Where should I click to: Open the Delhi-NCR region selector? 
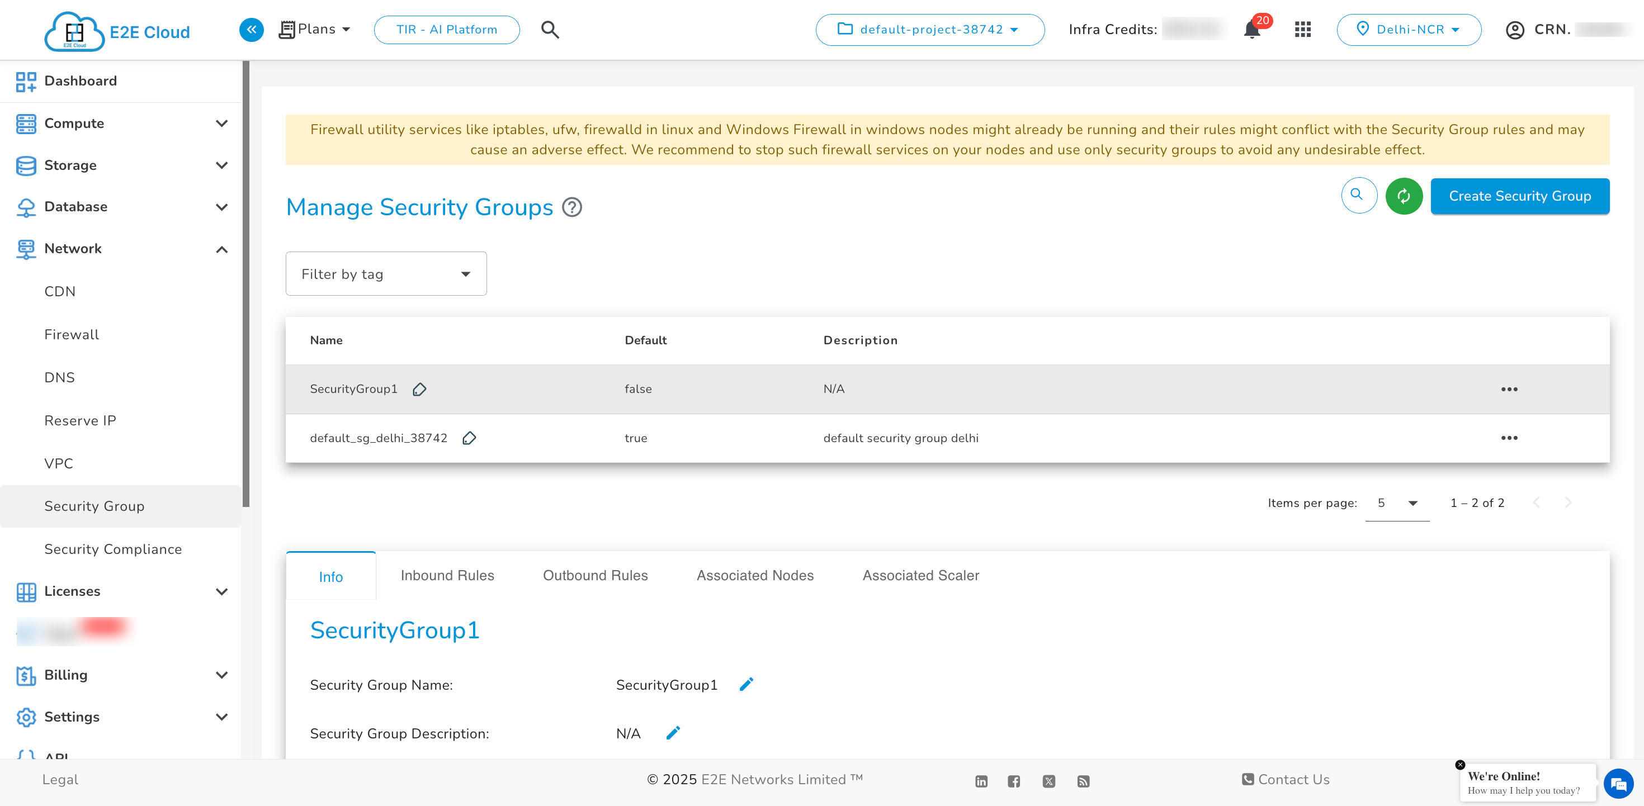(1409, 30)
